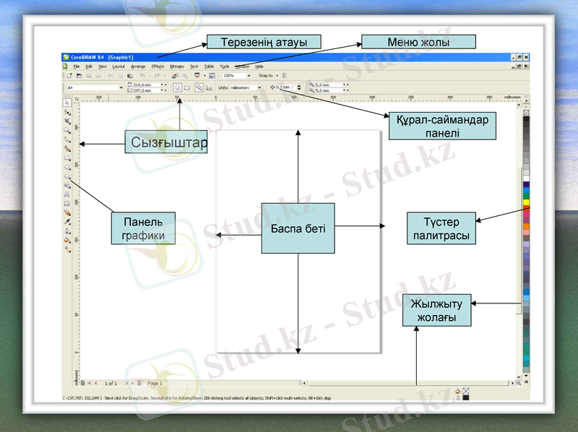Click the Page 1 tab

tap(155, 383)
